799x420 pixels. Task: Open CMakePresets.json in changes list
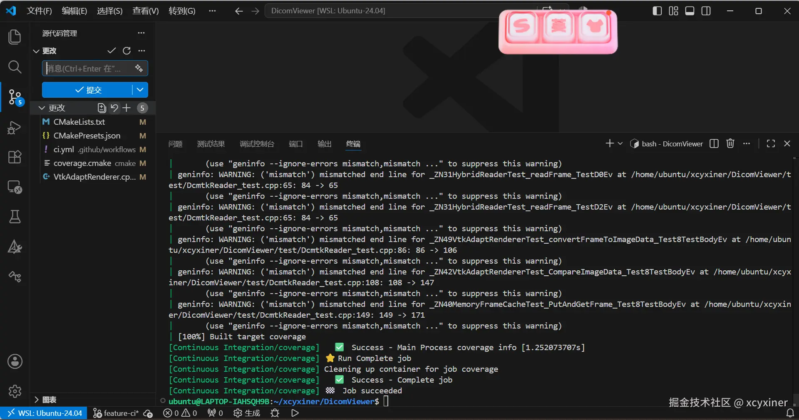[94, 136]
